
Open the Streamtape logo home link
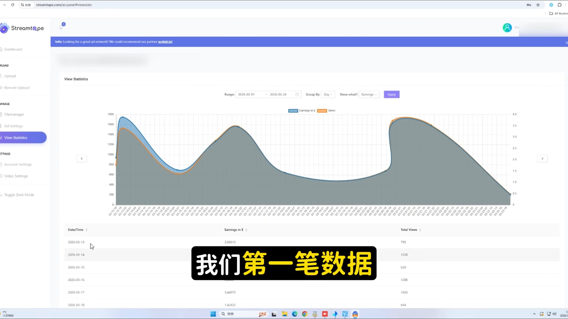point(22,28)
